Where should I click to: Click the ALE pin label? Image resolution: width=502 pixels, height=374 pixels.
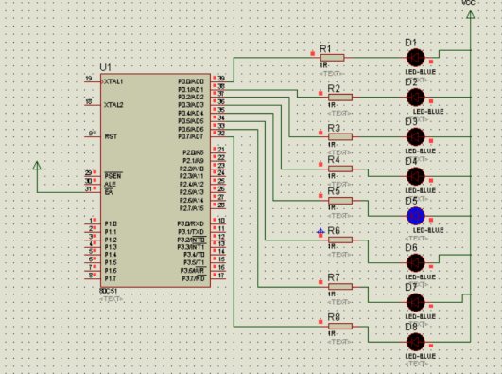coord(110,184)
